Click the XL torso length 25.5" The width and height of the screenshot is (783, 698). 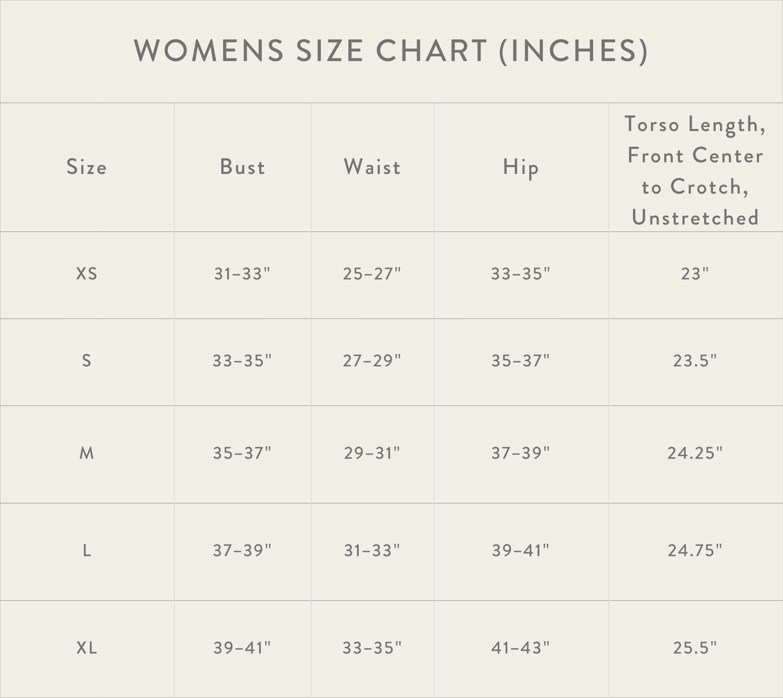[x=695, y=648]
